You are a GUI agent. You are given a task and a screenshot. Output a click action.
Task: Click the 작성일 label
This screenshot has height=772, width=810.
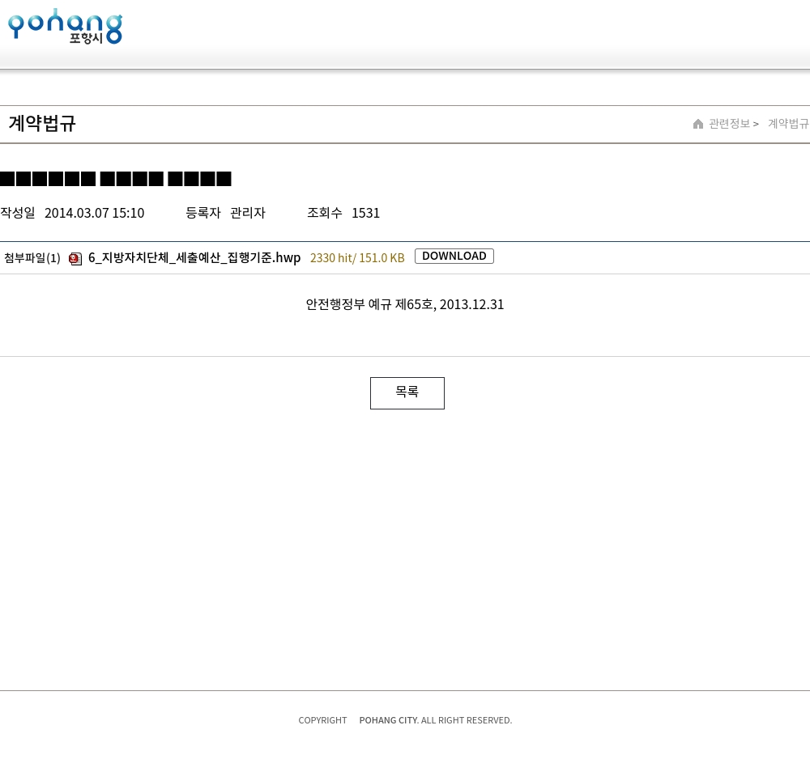(18, 213)
